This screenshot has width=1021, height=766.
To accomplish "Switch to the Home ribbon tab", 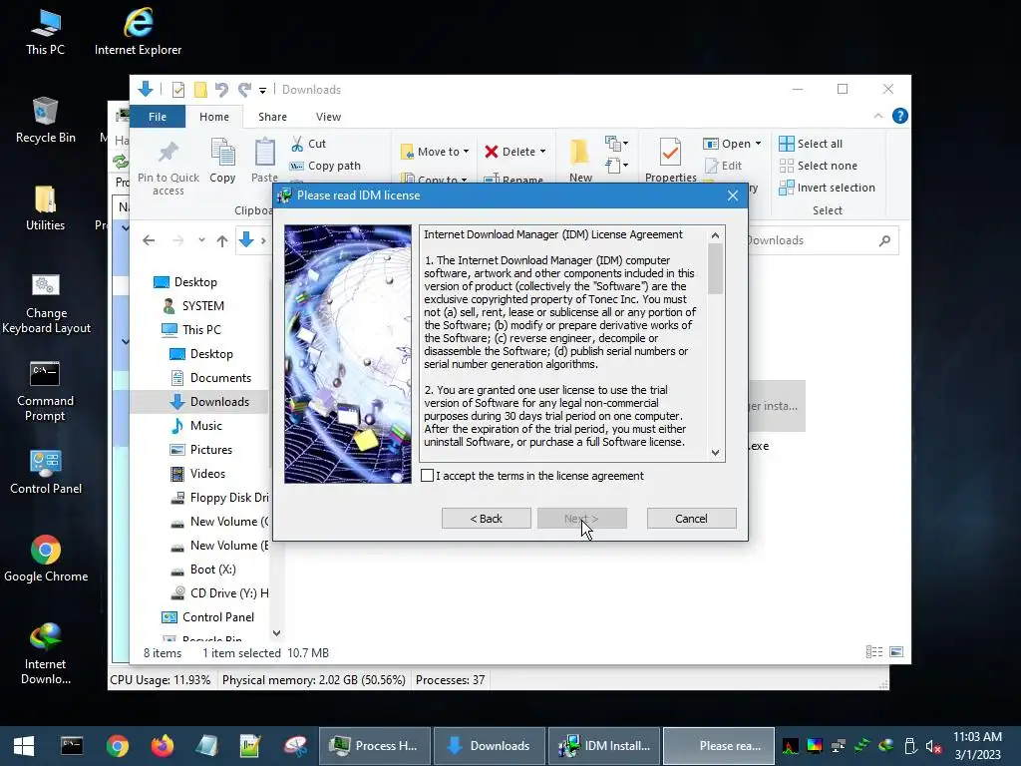I will point(214,117).
